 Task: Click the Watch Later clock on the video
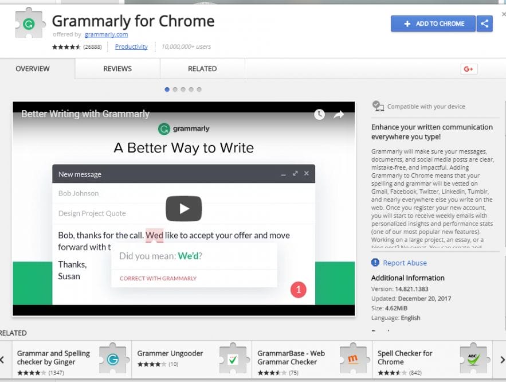pyautogui.click(x=319, y=114)
